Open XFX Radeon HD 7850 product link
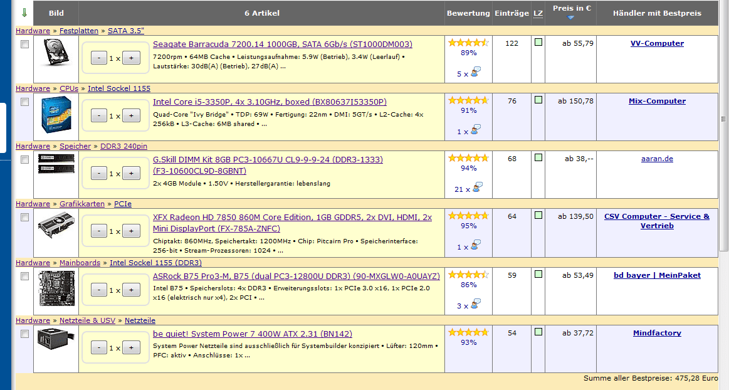This screenshot has height=390, width=729. tap(293, 223)
